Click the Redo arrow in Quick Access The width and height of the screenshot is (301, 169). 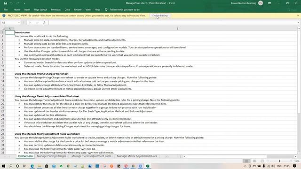click(x=18, y=3)
